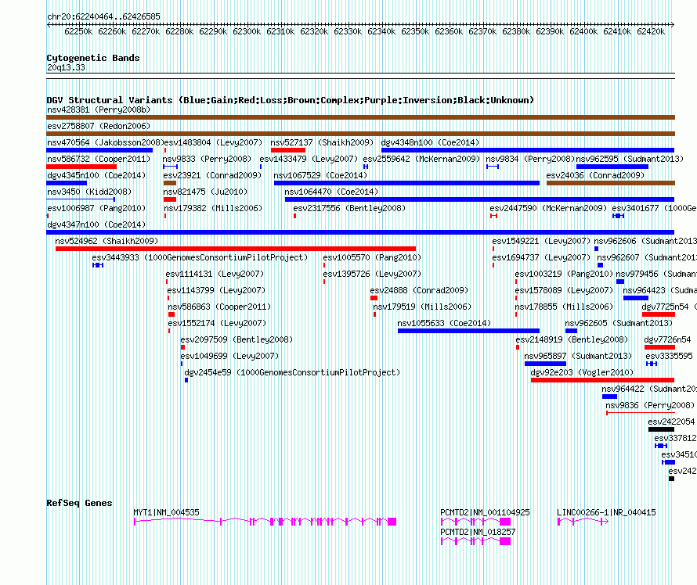Select the dgv4347n100 (Coe2014) label
This screenshot has height=585, width=697.
coord(96,224)
